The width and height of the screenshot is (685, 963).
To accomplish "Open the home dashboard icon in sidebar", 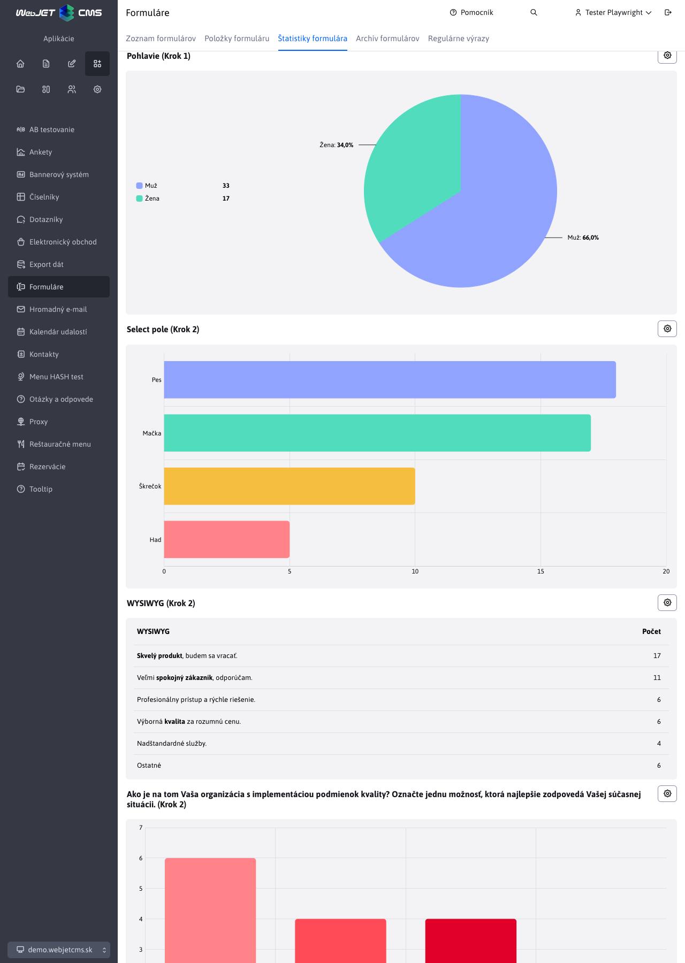I will [x=20, y=64].
